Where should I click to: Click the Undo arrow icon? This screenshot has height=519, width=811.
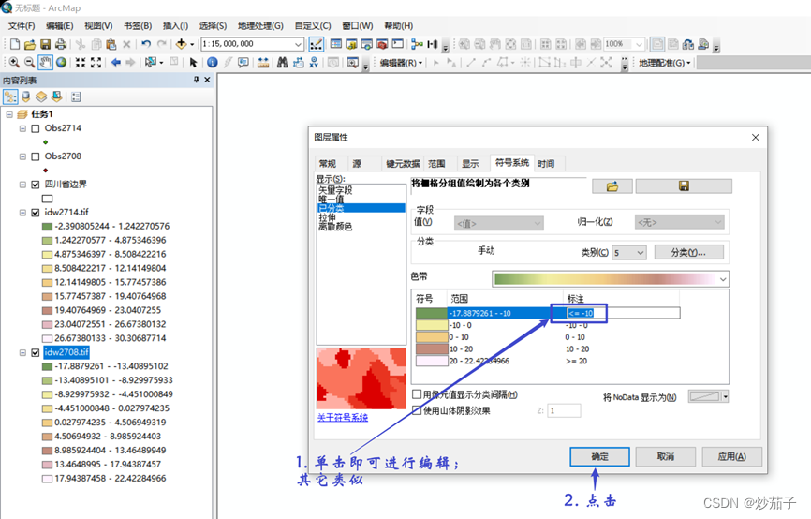point(146,45)
